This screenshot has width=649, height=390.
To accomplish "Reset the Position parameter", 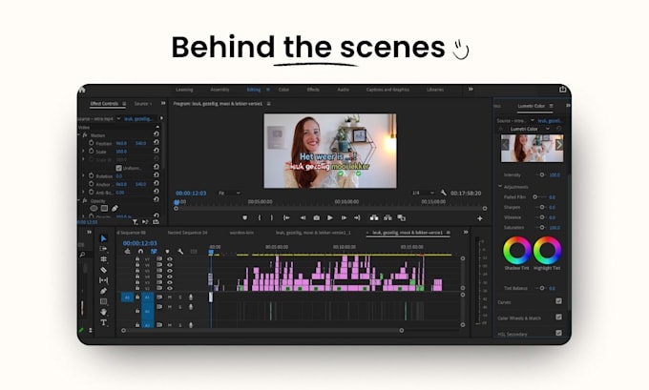I will coord(156,143).
